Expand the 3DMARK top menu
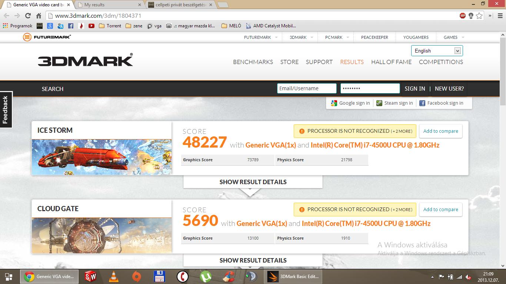This screenshot has height=284, width=506. (301, 37)
